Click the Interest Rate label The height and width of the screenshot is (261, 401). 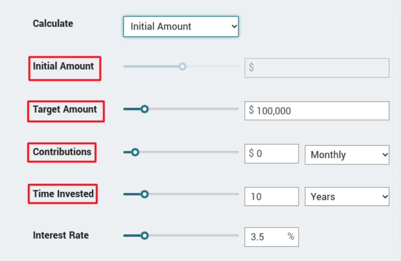click(x=61, y=235)
